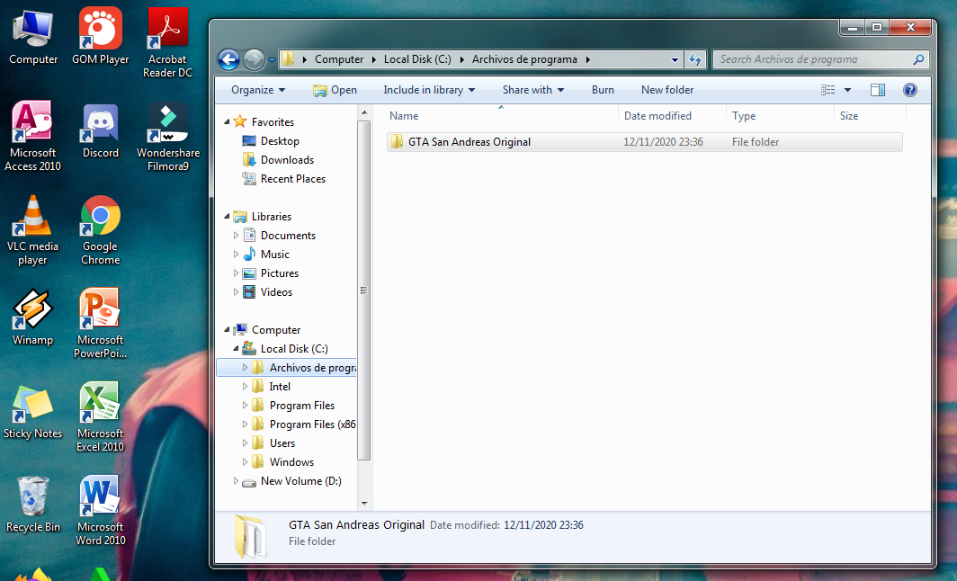Click New folder button
Screen dimensions: 957x581
(x=667, y=90)
